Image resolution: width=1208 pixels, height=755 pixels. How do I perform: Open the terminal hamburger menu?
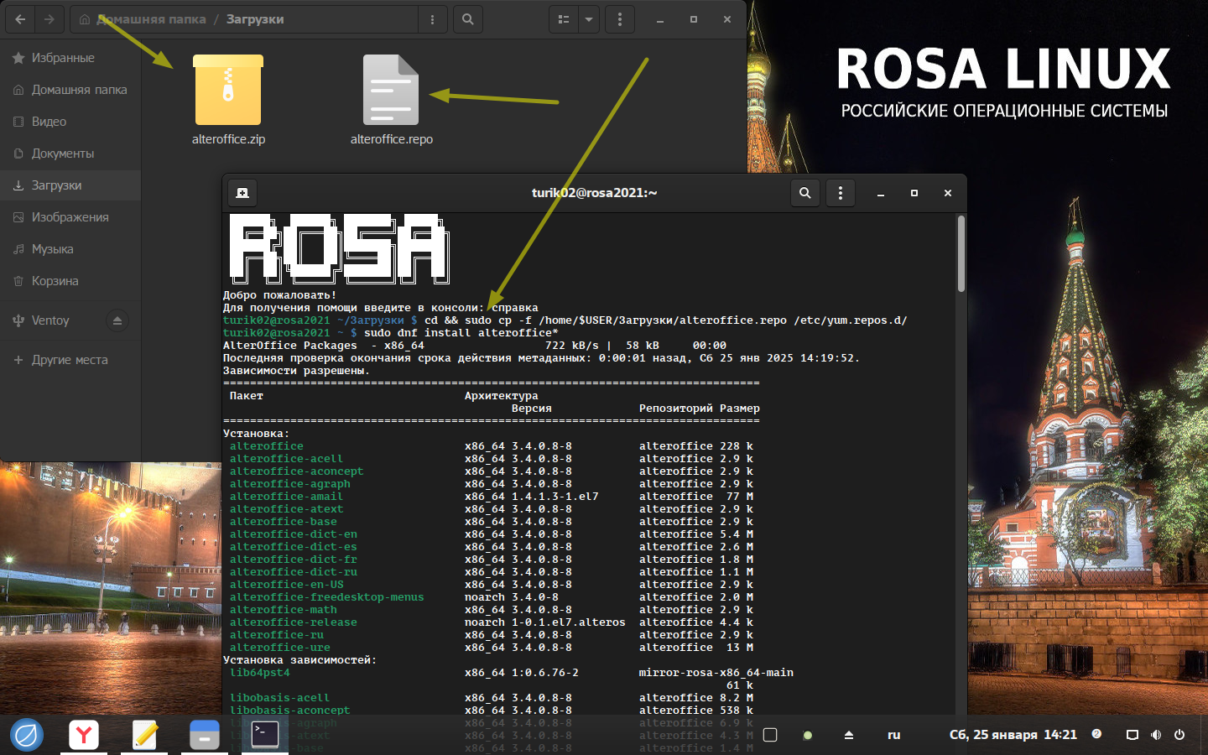pyautogui.click(x=841, y=193)
